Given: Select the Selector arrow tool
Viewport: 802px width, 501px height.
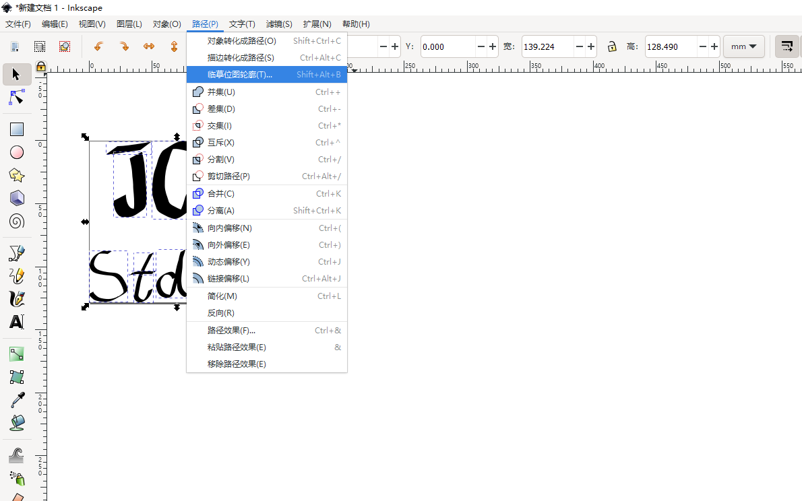Looking at the screenshot, I should (16, 75).
